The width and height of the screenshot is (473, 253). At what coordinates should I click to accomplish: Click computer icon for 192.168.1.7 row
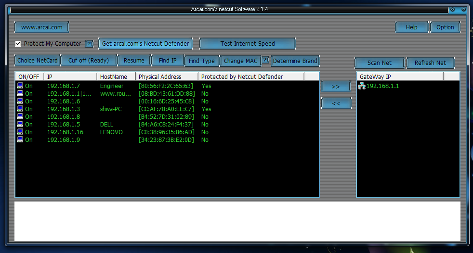pyautogui.click(x=20, y=86)
